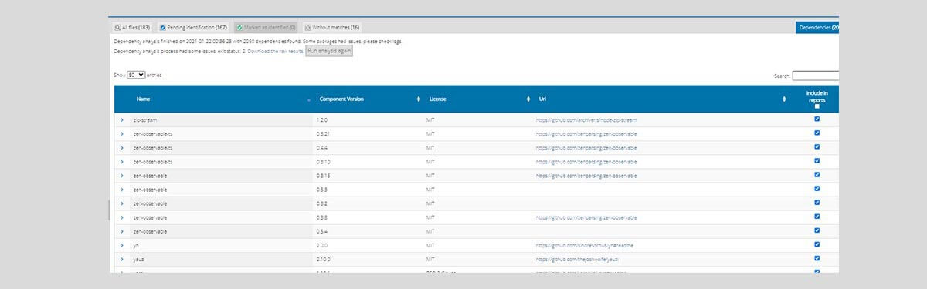Uncheck Include in reports for zen-observable 0.8.2

click(x=817, y=203)
